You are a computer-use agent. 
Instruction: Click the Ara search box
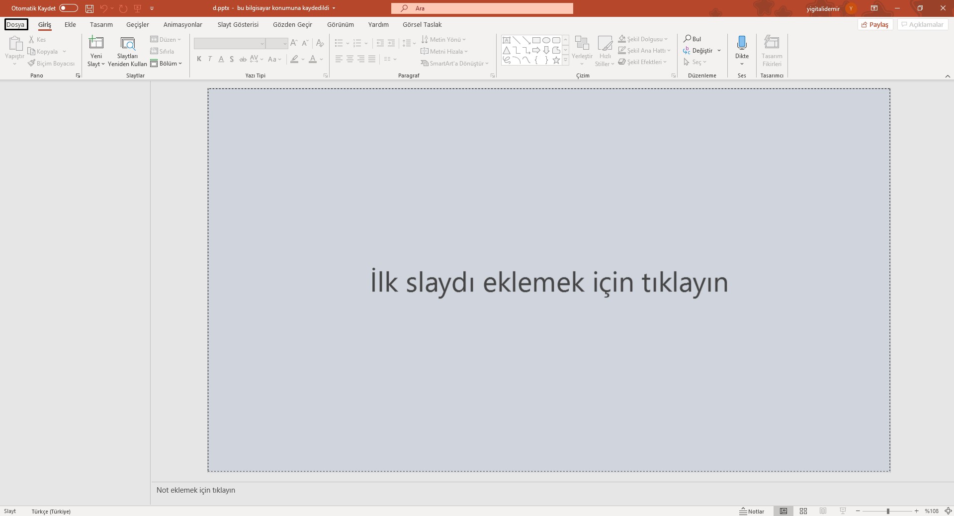pyautogui.click(x=482, y=8)
